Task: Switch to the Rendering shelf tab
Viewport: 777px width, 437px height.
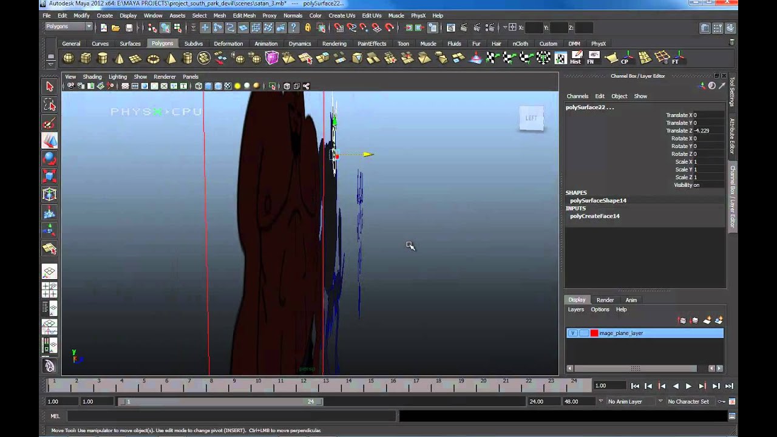Action: coord(334,44)
